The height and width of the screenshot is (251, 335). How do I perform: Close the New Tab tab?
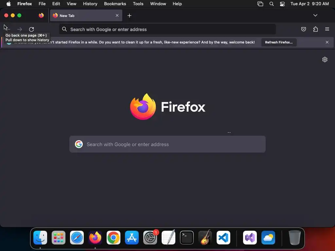117,15
